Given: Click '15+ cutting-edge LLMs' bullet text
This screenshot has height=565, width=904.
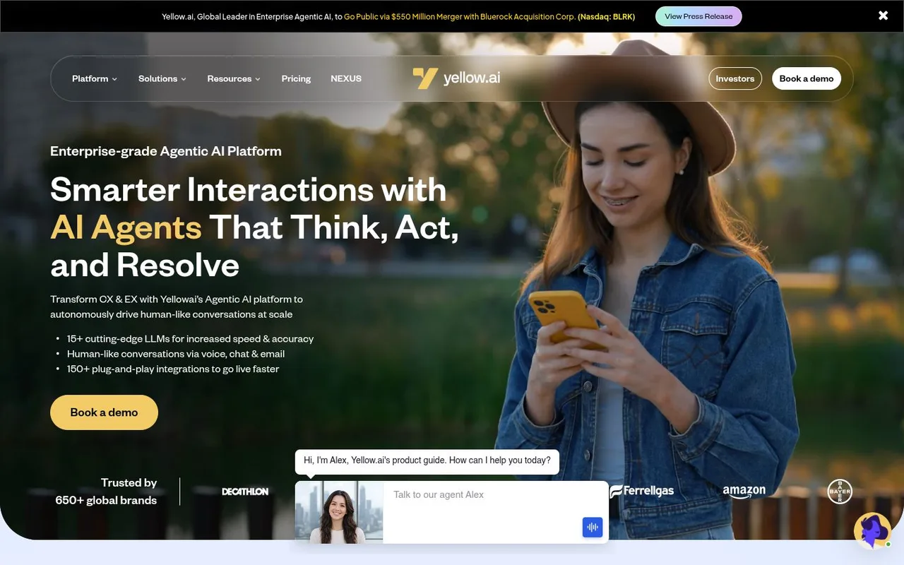Looking at the screenshot, I should (x=190, y=339).
